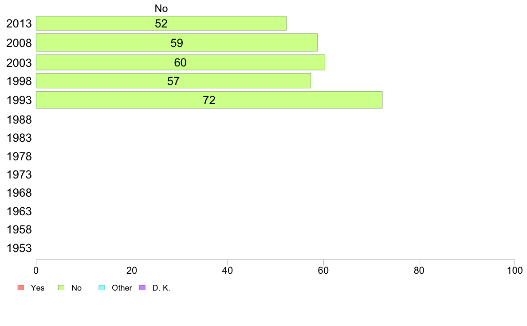Click the 100 tick on x-axis
The width and height of the screenshot is (527, 326).
pos(515,270)
